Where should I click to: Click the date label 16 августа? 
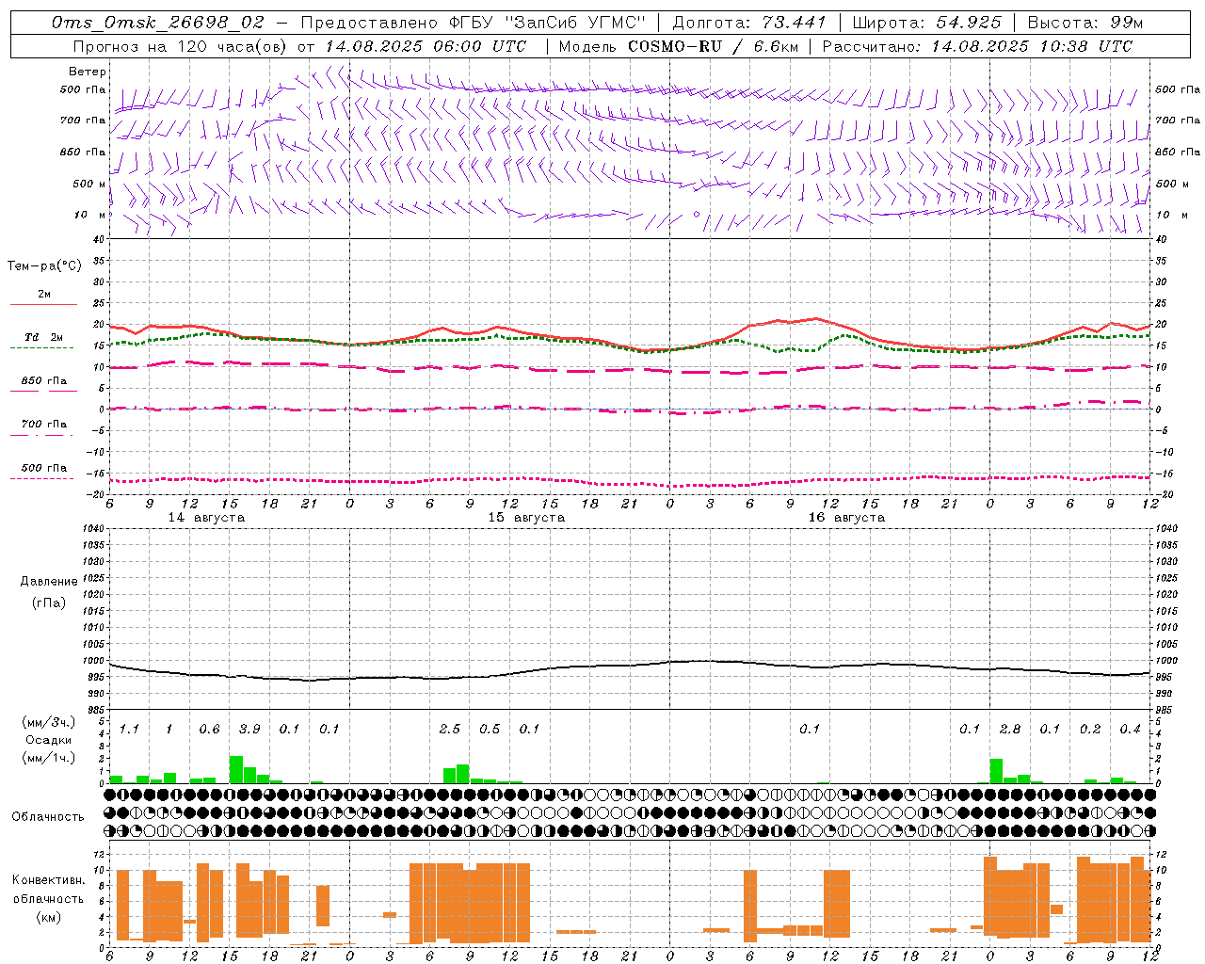[846, 517]
